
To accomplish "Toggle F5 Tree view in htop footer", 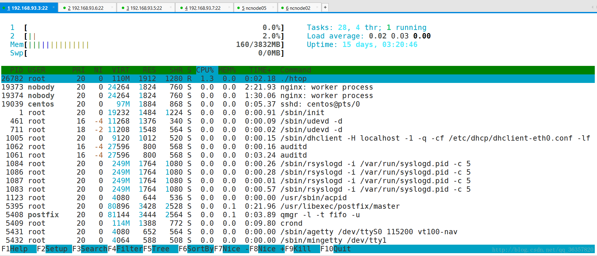I will coord(161,249).
